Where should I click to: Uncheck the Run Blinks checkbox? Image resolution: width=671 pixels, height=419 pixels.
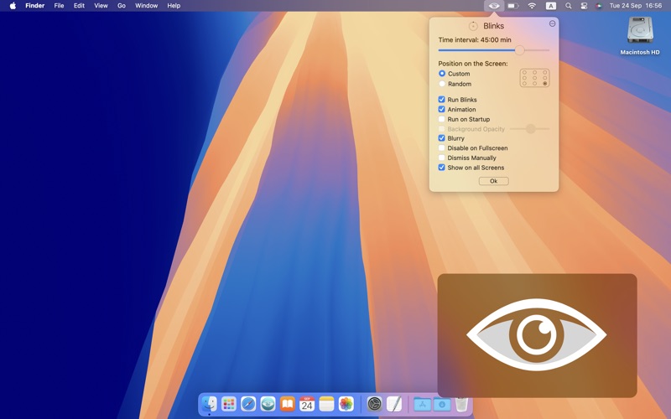[x=442, y=99]
